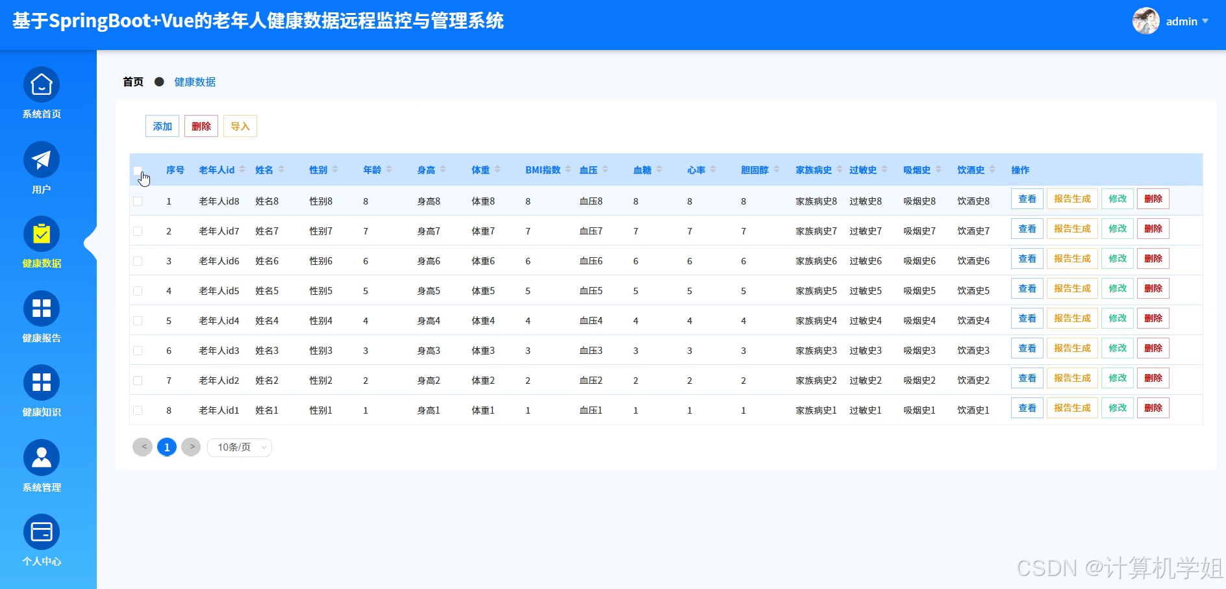View record for 姓名4 with 查看

(x=1027, y=318)
